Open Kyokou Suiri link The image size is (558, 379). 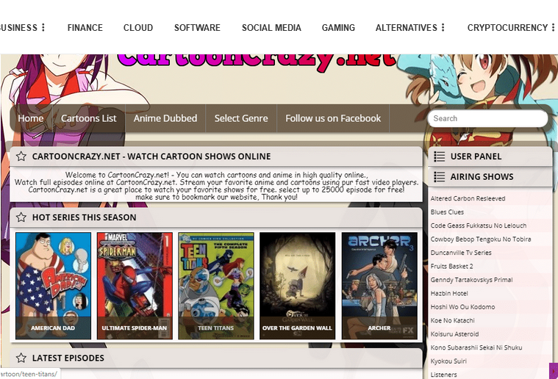[448, 361]
